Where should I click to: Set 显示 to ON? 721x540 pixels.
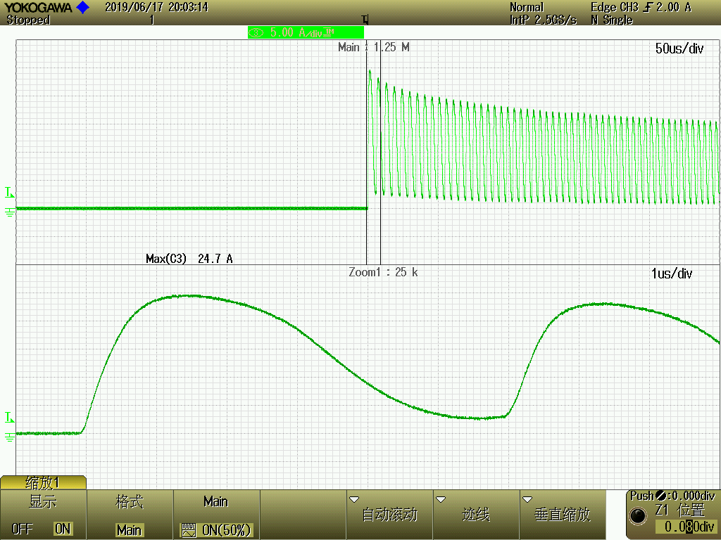pyautogui.click(x=63, y=529)
